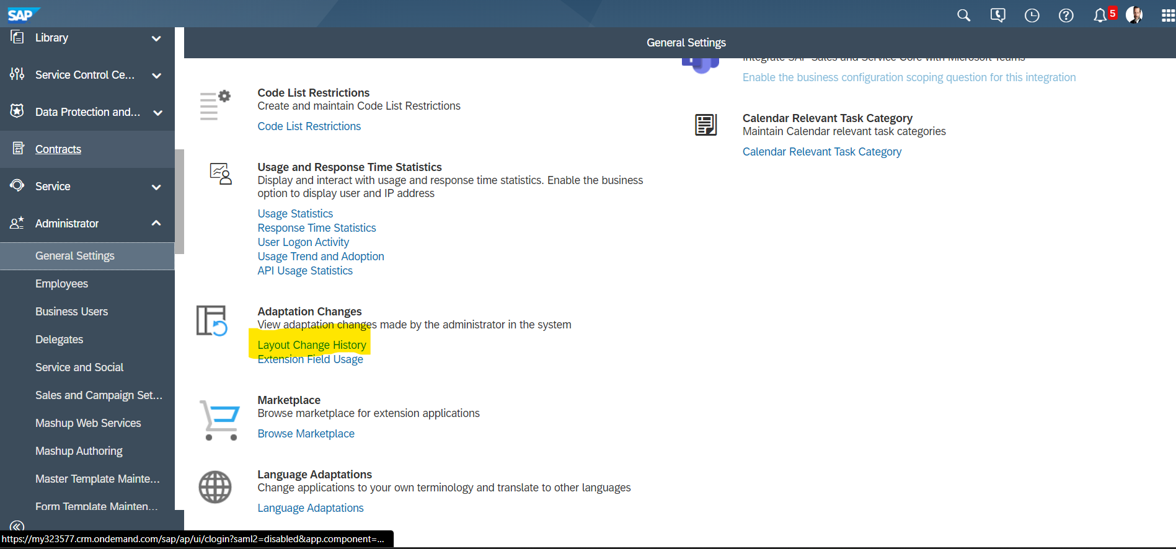
Task: Open Layout Change History link
Action: click(x=312, y=345)
